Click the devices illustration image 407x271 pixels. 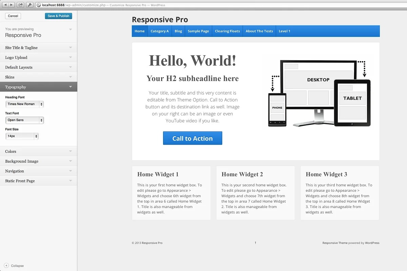click(319, 93)
